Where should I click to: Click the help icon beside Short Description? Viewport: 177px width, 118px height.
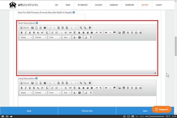click(37, 23)
